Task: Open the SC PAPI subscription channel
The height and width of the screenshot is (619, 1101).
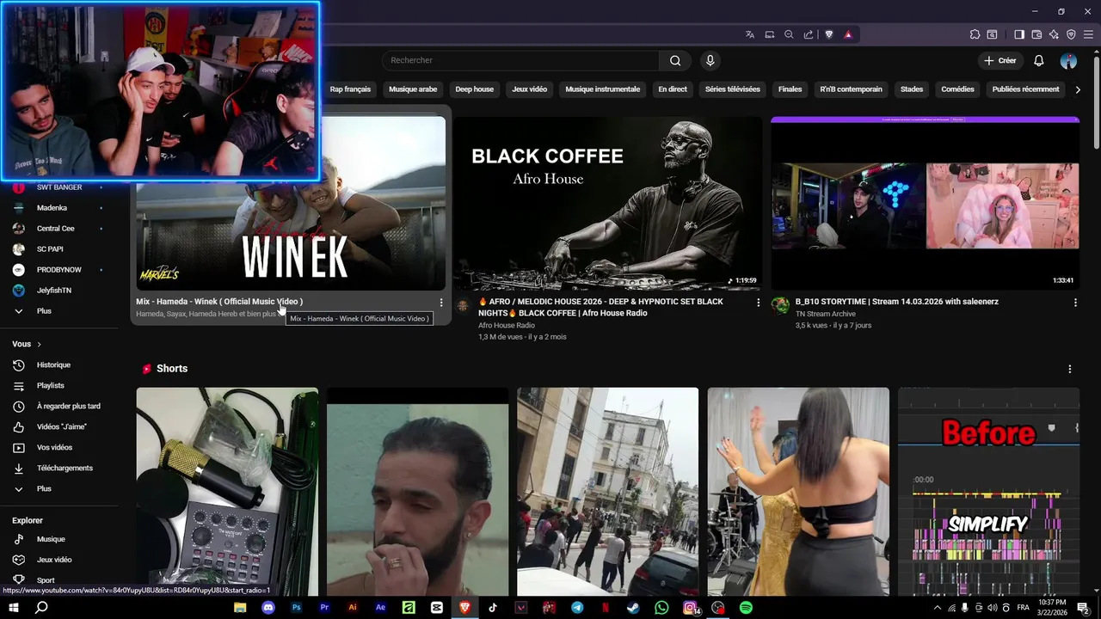Action: 50,249
